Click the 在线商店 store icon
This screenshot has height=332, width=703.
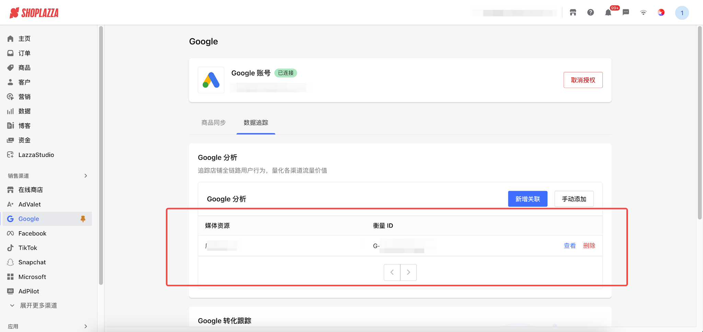click(10, 190)
